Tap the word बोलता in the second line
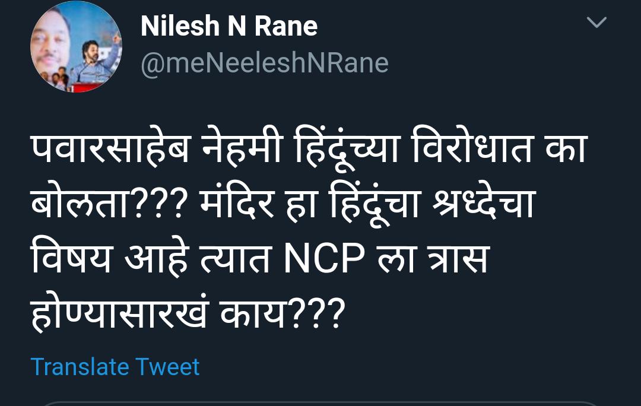641x406 pixels. pyautogui.click(x=74, y=205)
